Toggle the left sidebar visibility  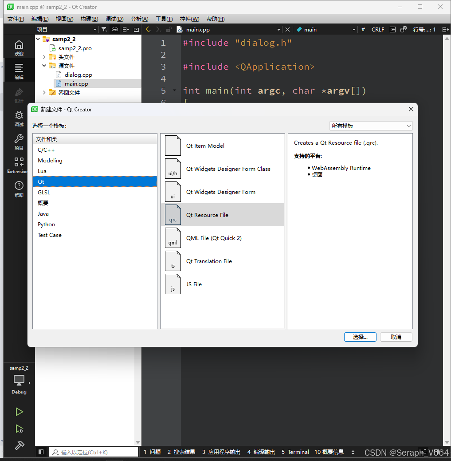[41, 452]
